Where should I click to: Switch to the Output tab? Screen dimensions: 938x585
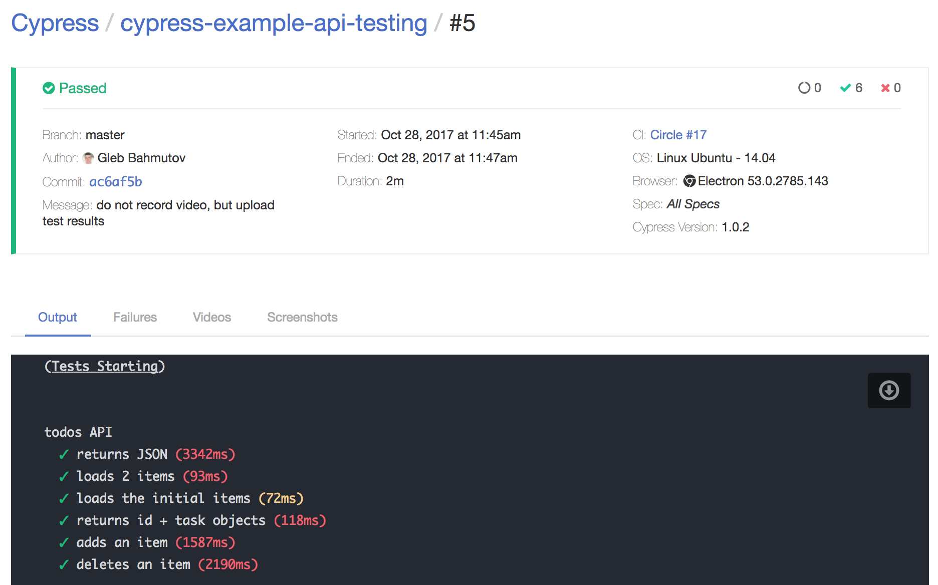(58, 318)
